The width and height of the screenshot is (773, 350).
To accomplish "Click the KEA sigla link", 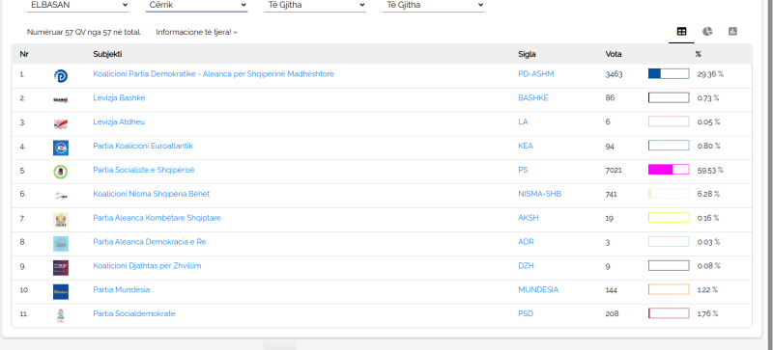I will (x=526, y=147).
